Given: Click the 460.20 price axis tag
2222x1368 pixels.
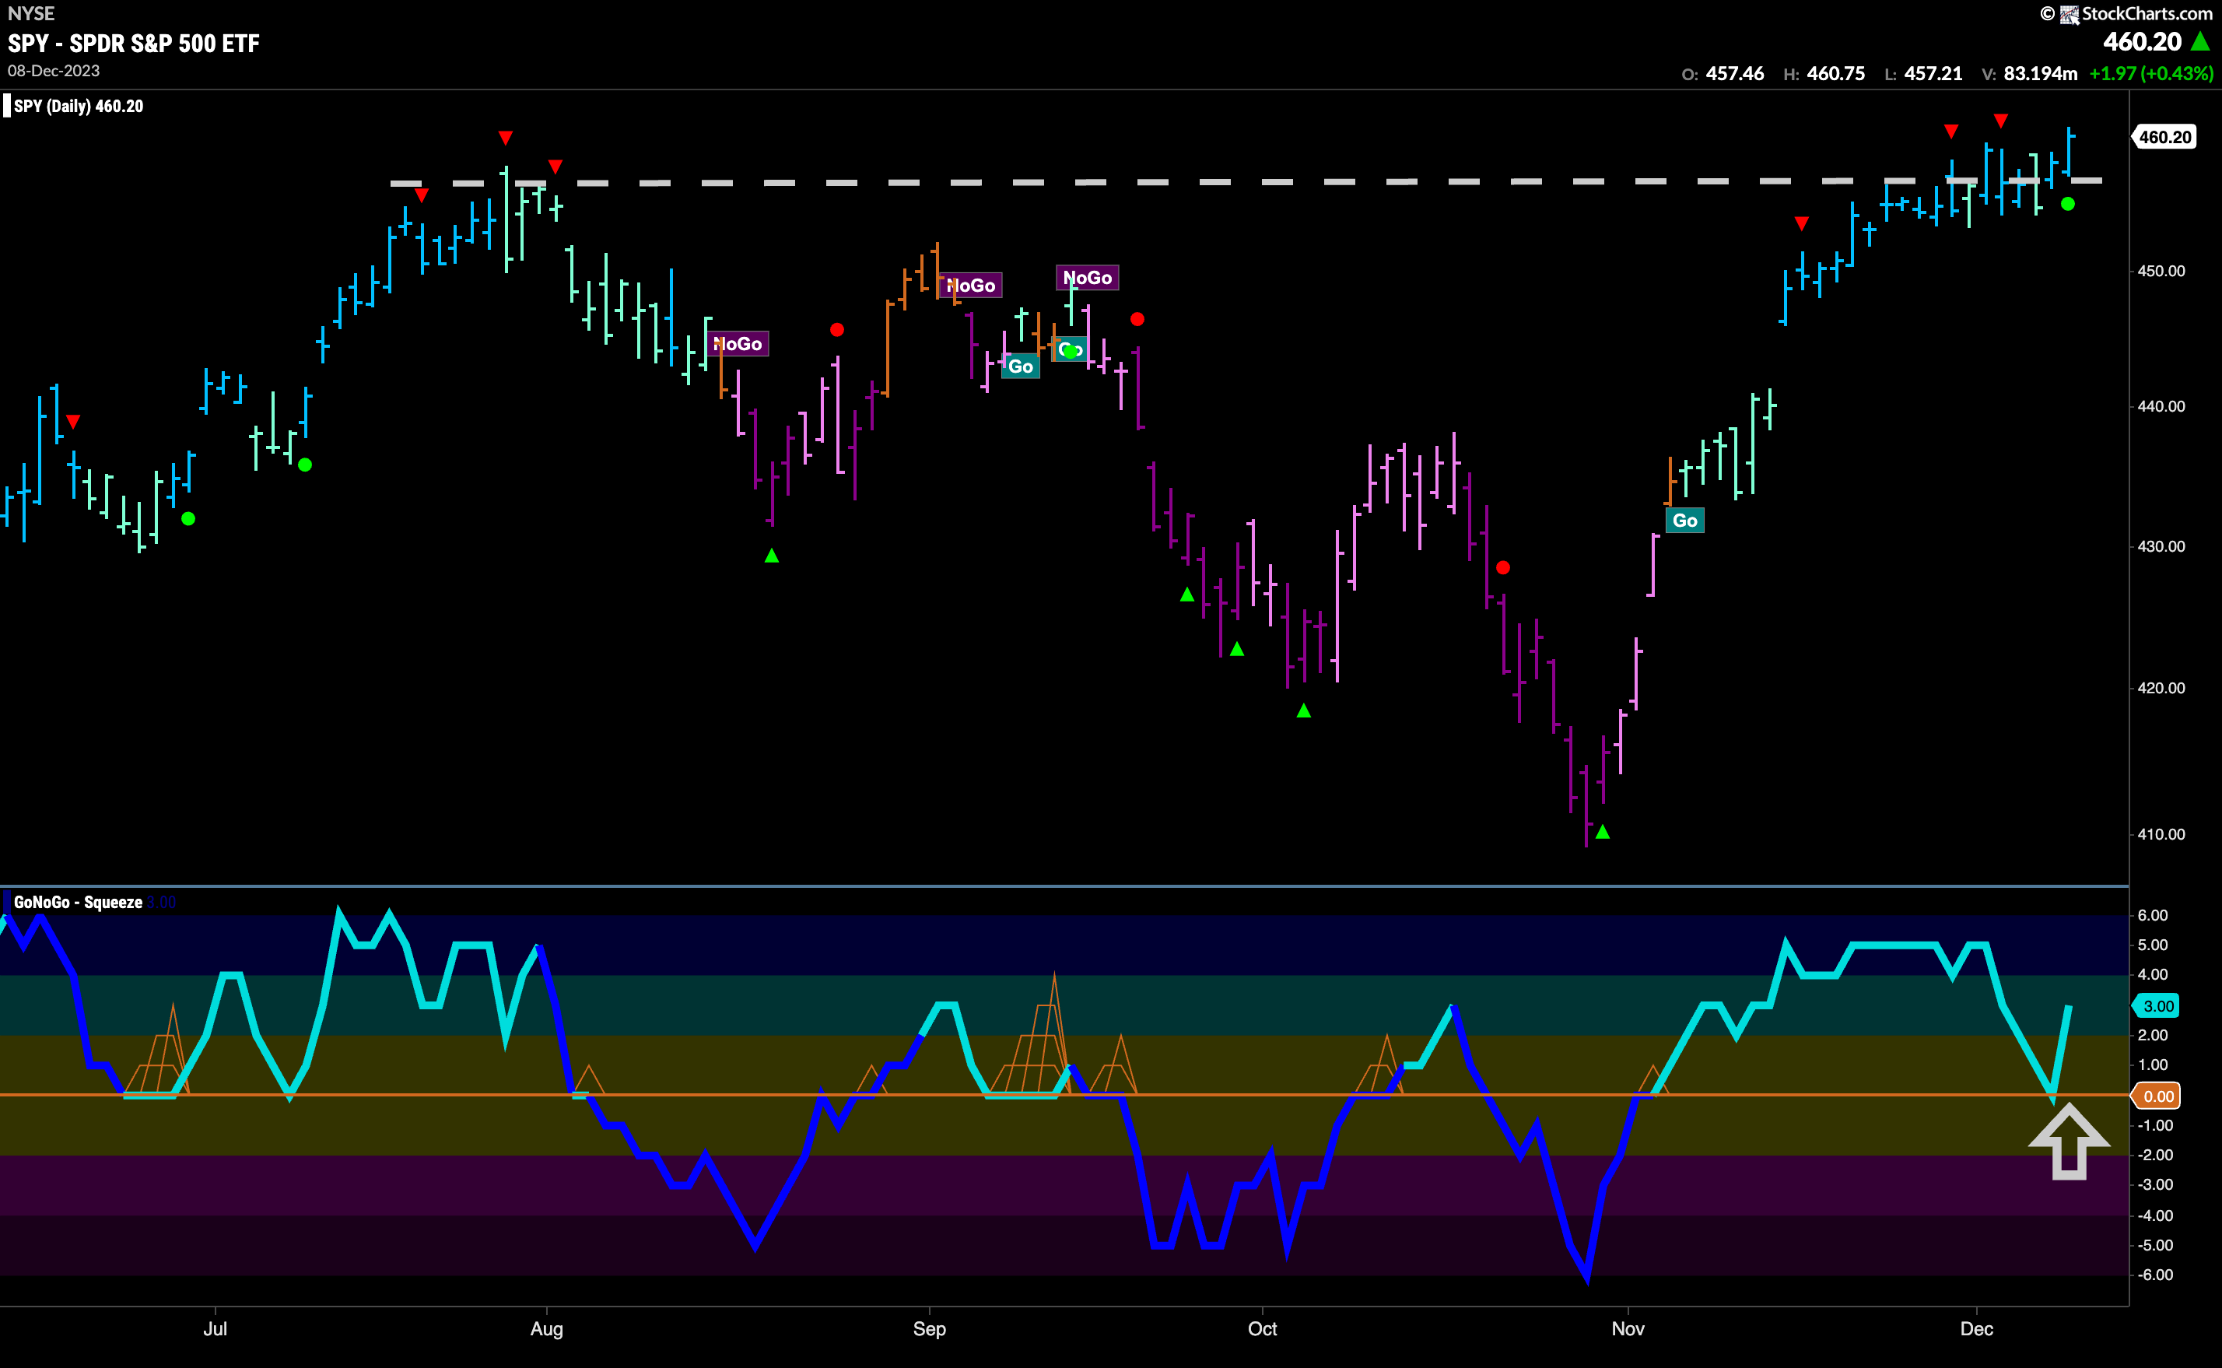Looking at the screenshot, I should [2164, 137].
